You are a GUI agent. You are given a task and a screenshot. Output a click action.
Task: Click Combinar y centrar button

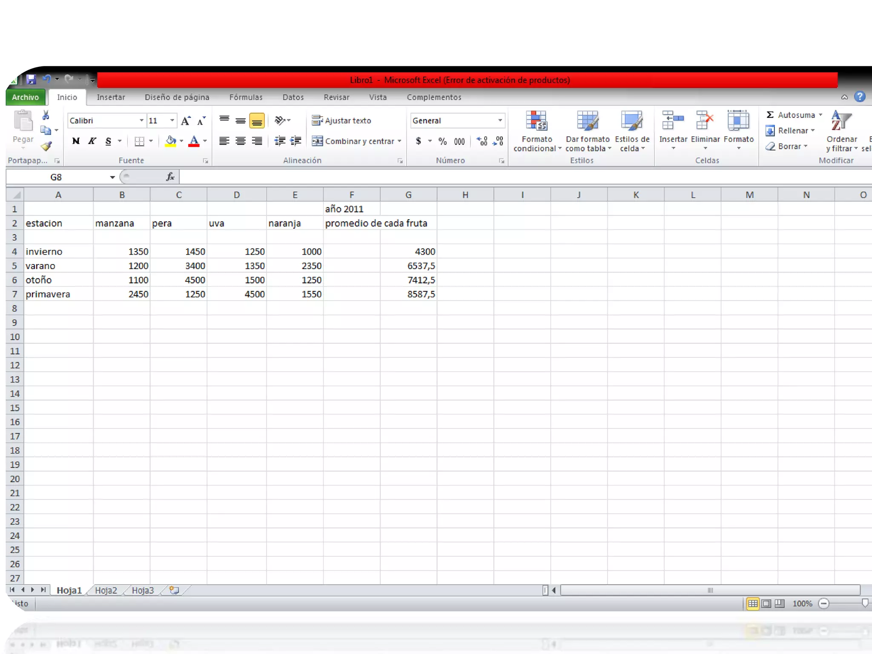[353, 141]
